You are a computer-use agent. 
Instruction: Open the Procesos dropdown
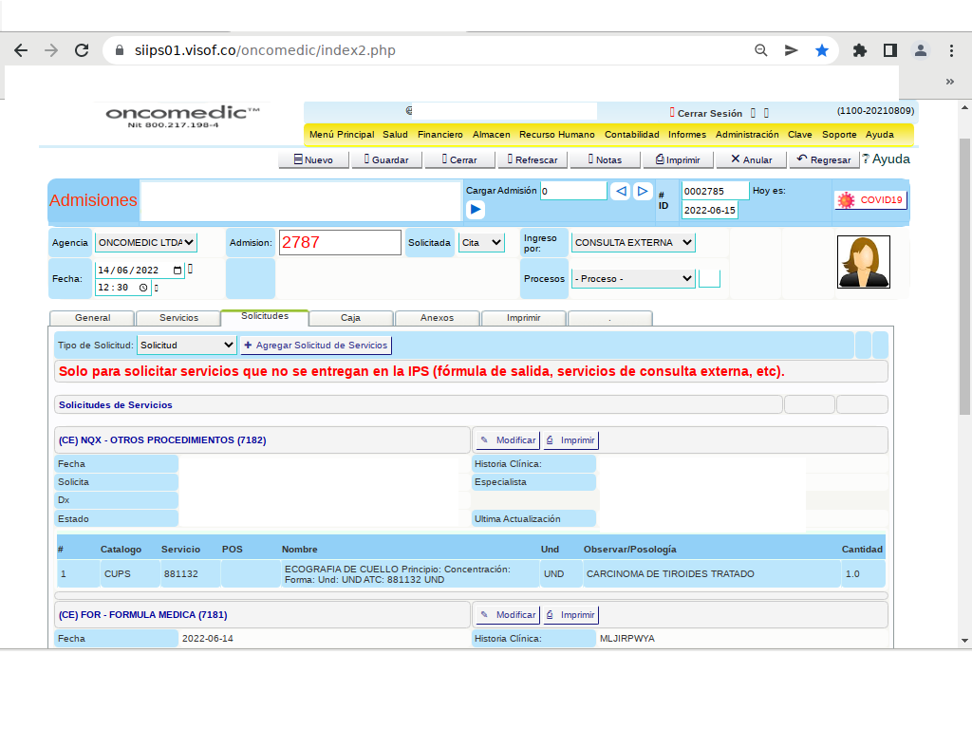[x=633, y=279]
